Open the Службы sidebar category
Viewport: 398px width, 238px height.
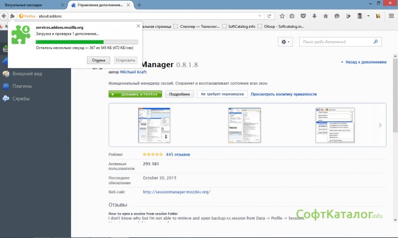[21, 98]
